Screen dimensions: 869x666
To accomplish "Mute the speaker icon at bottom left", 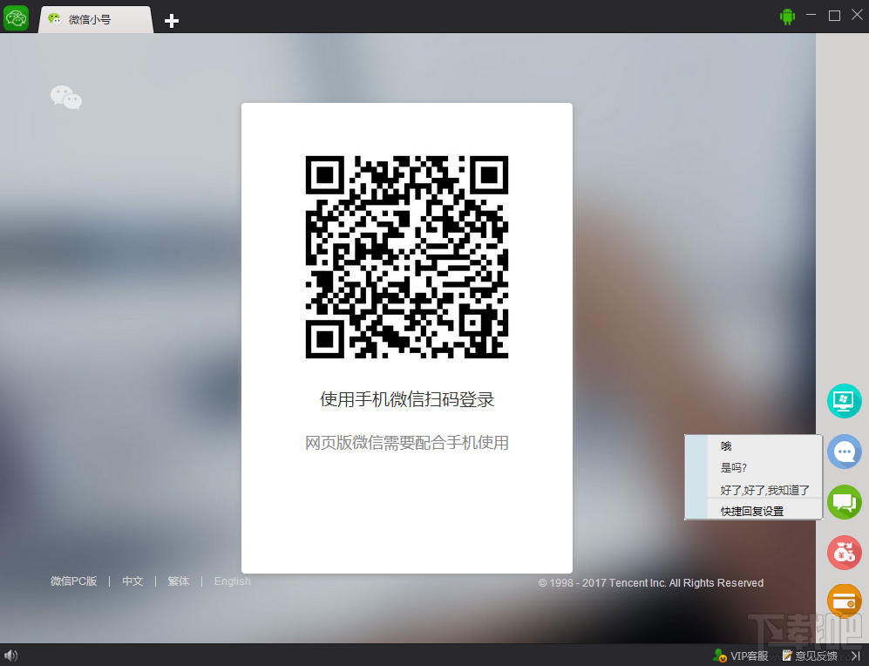I will coord(12,655).
